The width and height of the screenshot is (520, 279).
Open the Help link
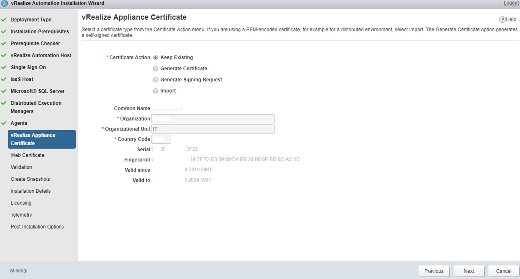511,19
